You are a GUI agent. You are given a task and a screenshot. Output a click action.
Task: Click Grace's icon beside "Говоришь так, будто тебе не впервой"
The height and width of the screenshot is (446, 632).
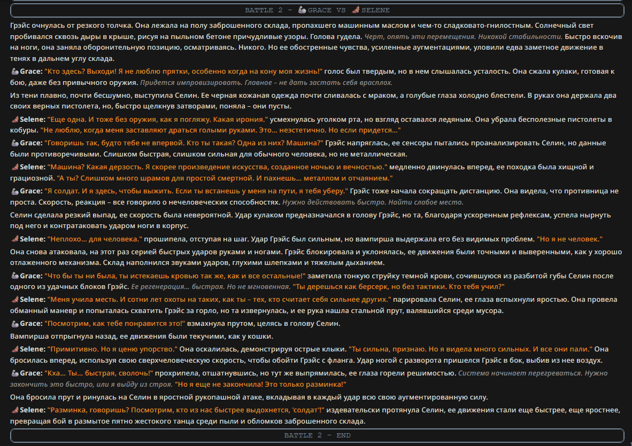(x=14, y=143)
